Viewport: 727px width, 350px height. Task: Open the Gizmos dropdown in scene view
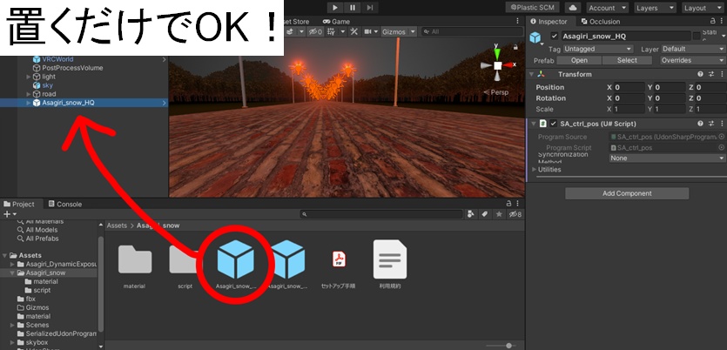398,31
